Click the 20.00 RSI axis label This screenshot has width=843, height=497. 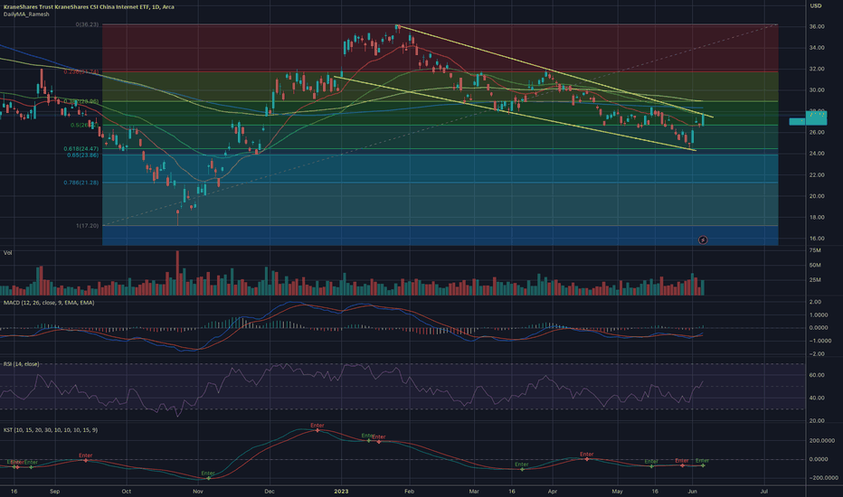pos(817,421)
